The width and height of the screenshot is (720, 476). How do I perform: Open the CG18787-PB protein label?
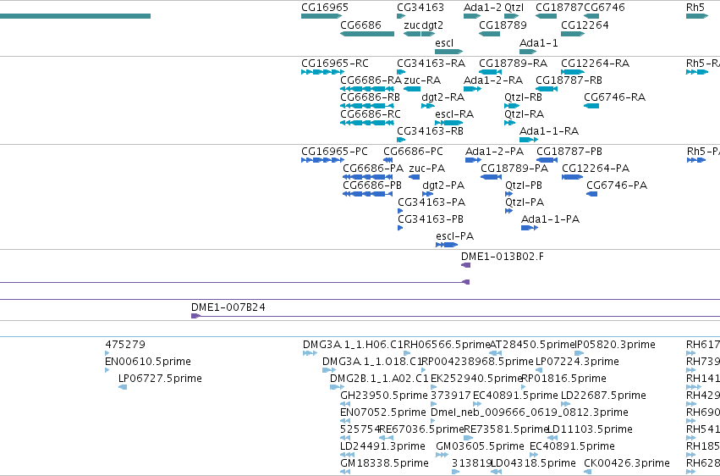[x=569, y=152]
